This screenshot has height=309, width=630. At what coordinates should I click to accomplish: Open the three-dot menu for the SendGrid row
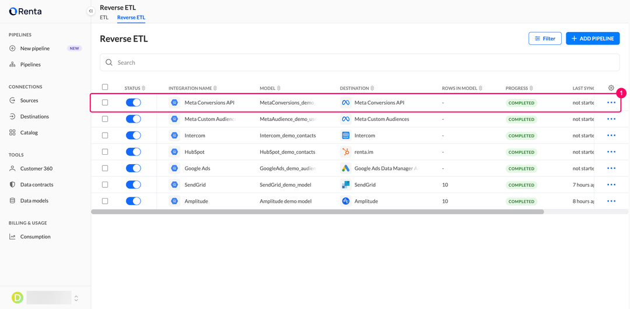pyautogui.click(x=611, y=185)
